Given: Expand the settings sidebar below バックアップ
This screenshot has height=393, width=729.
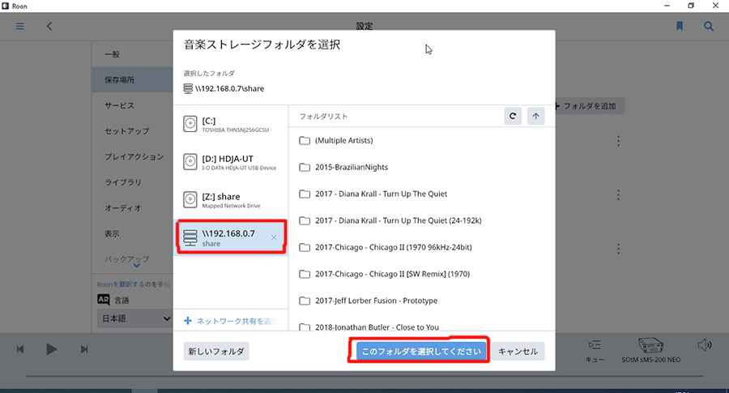Looking at the screenshot, I should [135, 265].
